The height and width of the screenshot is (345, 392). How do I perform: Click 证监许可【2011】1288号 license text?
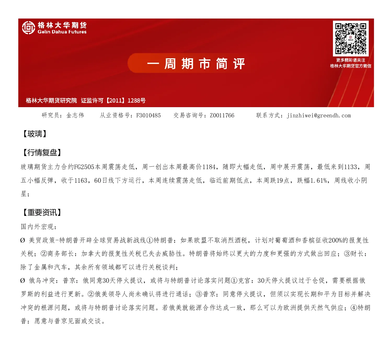[113, 101]
